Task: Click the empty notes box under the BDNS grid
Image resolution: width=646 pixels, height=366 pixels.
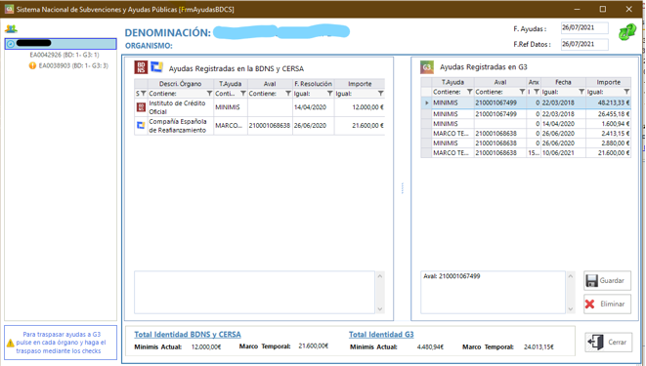Action: 255,293
